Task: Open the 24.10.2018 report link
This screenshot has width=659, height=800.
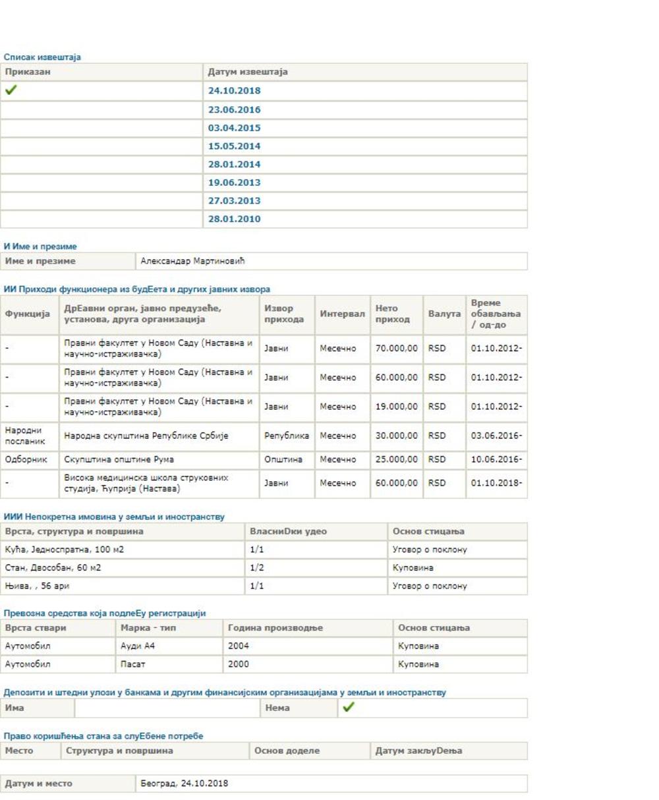Action: 234,91
